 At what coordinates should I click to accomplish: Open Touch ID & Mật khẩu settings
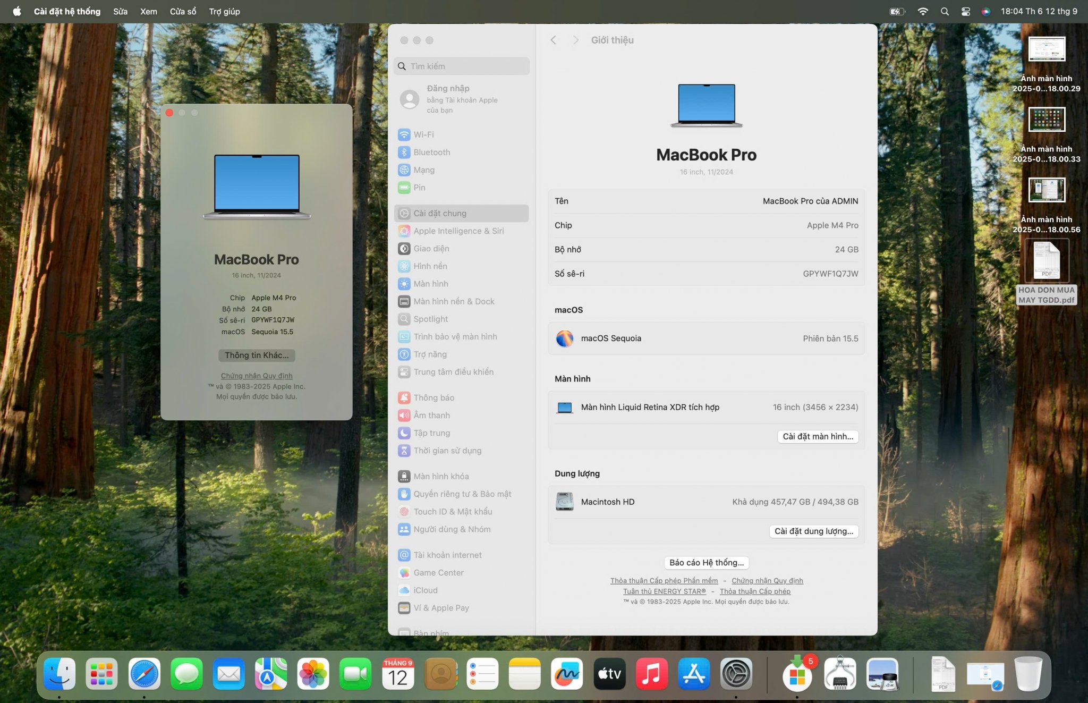[x=453, y=511]
